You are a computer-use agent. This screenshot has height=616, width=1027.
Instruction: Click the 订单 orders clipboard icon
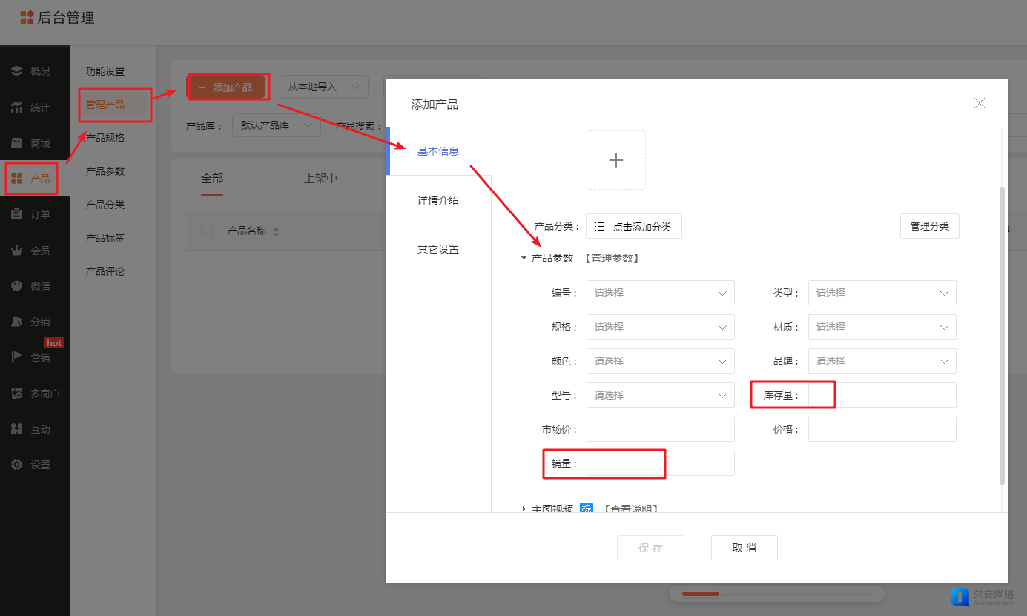[x=16, y=214]
